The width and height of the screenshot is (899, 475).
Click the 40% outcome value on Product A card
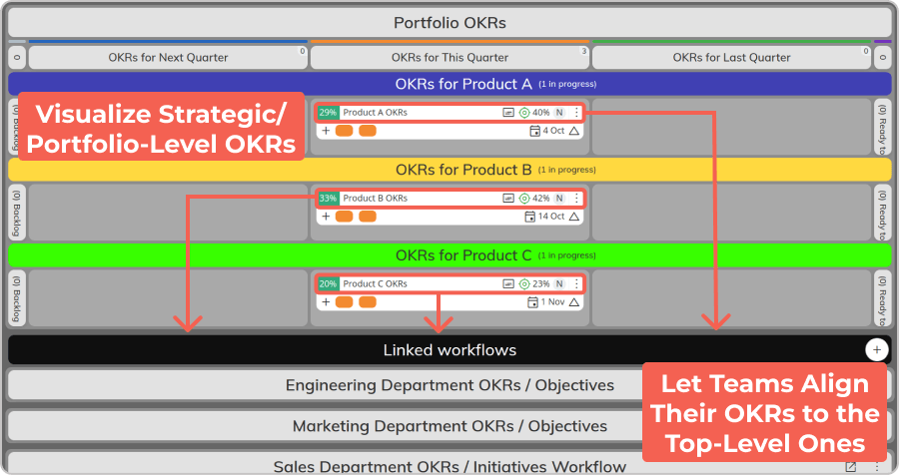tap(541, 113)
